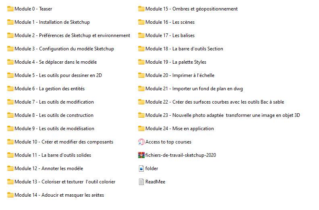Click folder icon for Module 5 - dessiner en 2D
Screen dimensions: 319x210
point(10,75)
